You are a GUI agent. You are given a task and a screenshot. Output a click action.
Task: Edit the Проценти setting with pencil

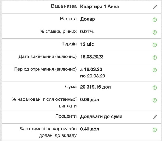click(155, 117)
